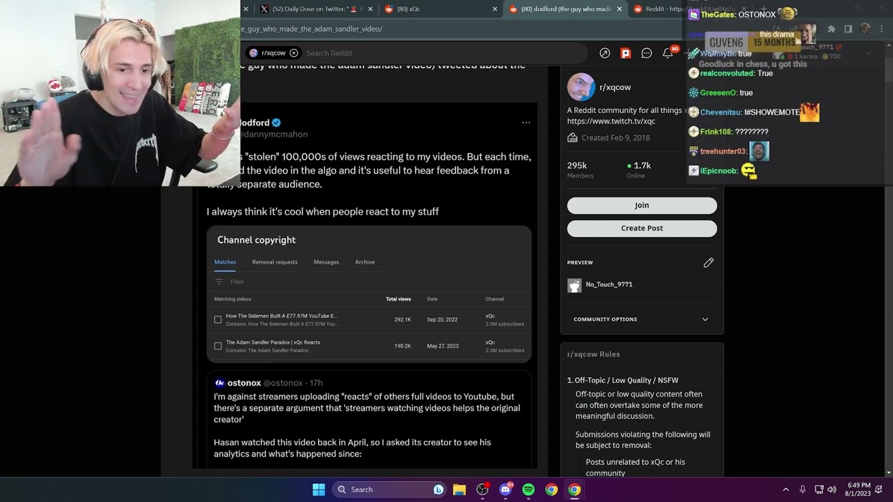Check the 'How The Sidemen Built' video checkbox
Image resolution: width=893 pixels, height=502 pixels.
click(218, 319)
